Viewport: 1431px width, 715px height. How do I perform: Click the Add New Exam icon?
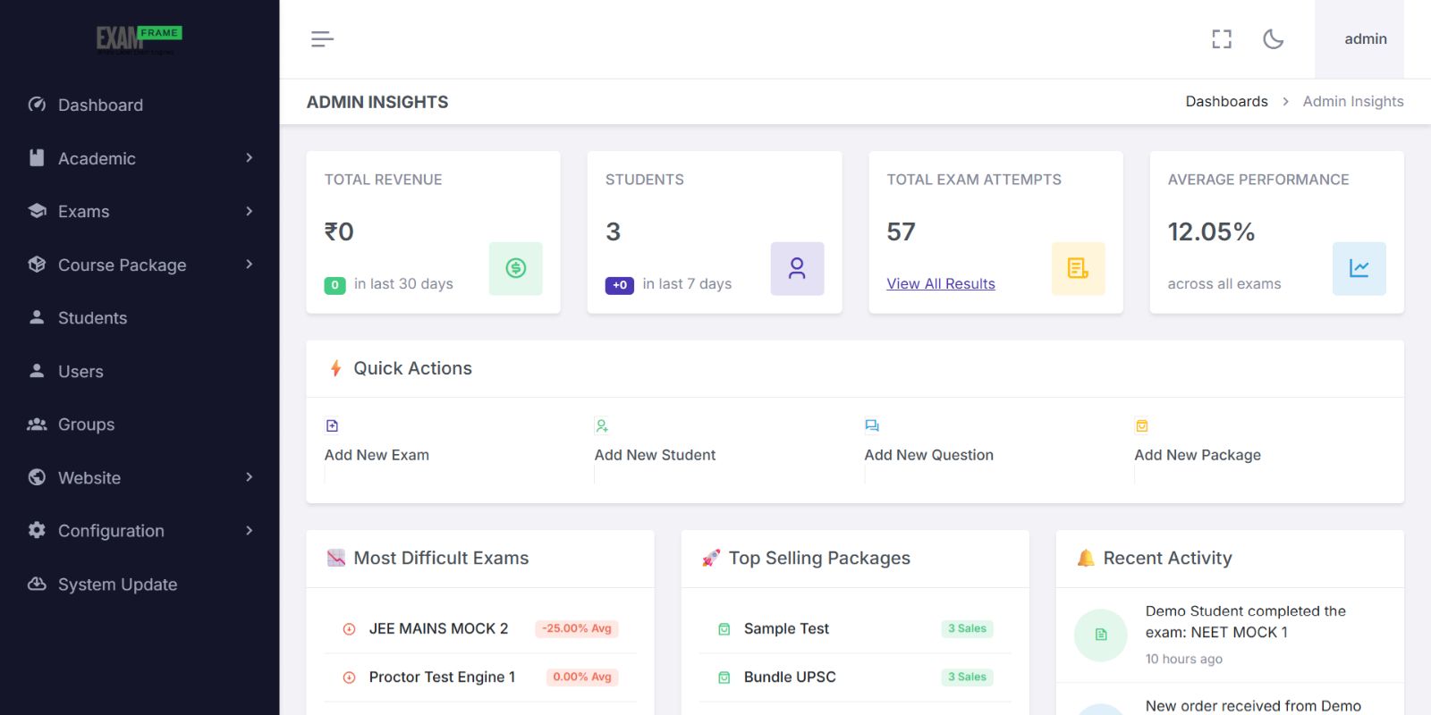(333, 426)
